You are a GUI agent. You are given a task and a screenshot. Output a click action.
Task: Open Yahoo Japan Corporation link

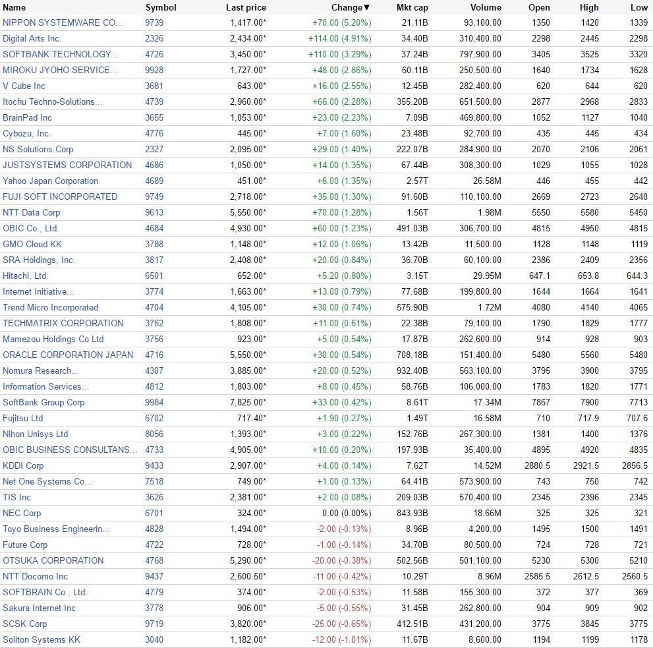(x=50, y=181)
